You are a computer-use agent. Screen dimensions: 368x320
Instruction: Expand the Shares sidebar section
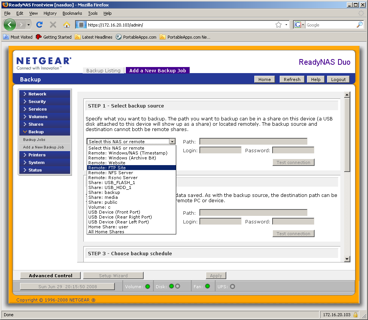pyautogui.click(x=45, y=124)
